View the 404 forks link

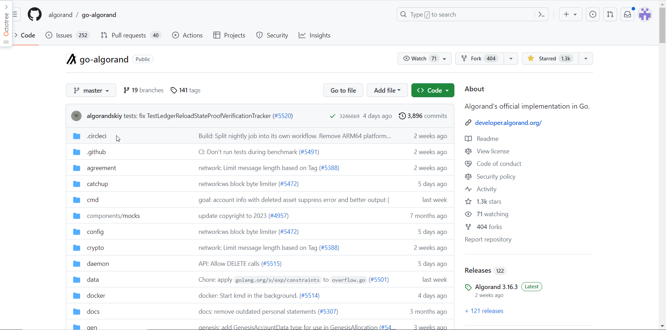tap(483, 227)
